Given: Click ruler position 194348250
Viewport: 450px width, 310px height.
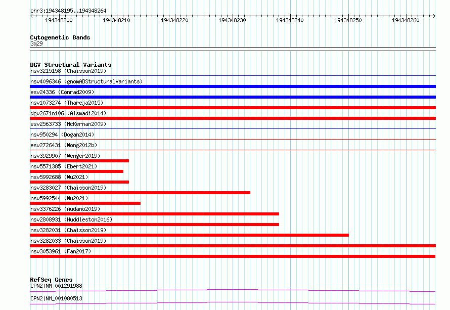Looking at the screenshot, I should coord(348,20).
